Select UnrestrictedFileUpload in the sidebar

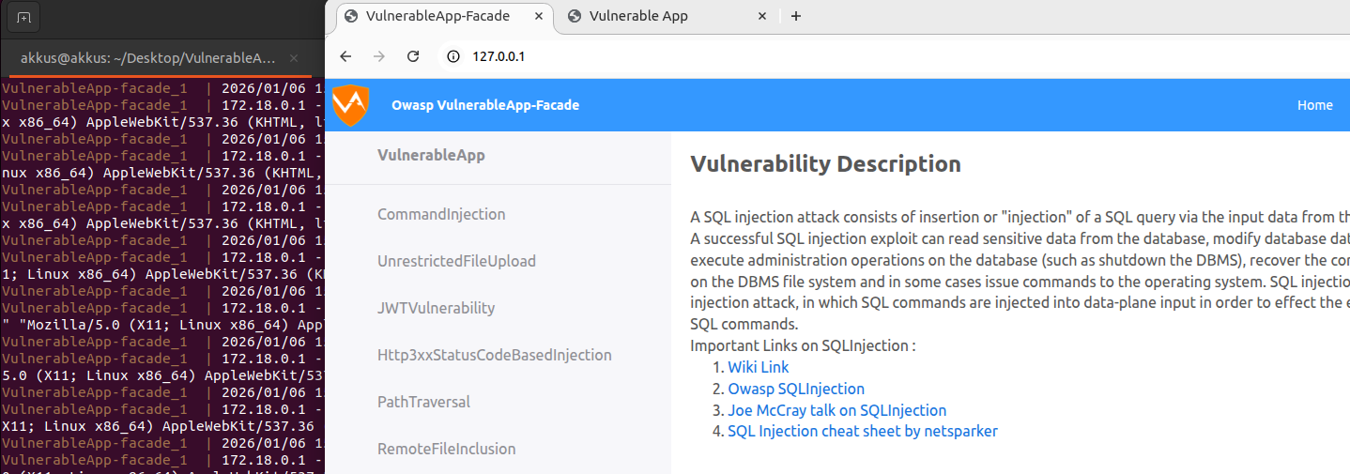coord(456,261)
